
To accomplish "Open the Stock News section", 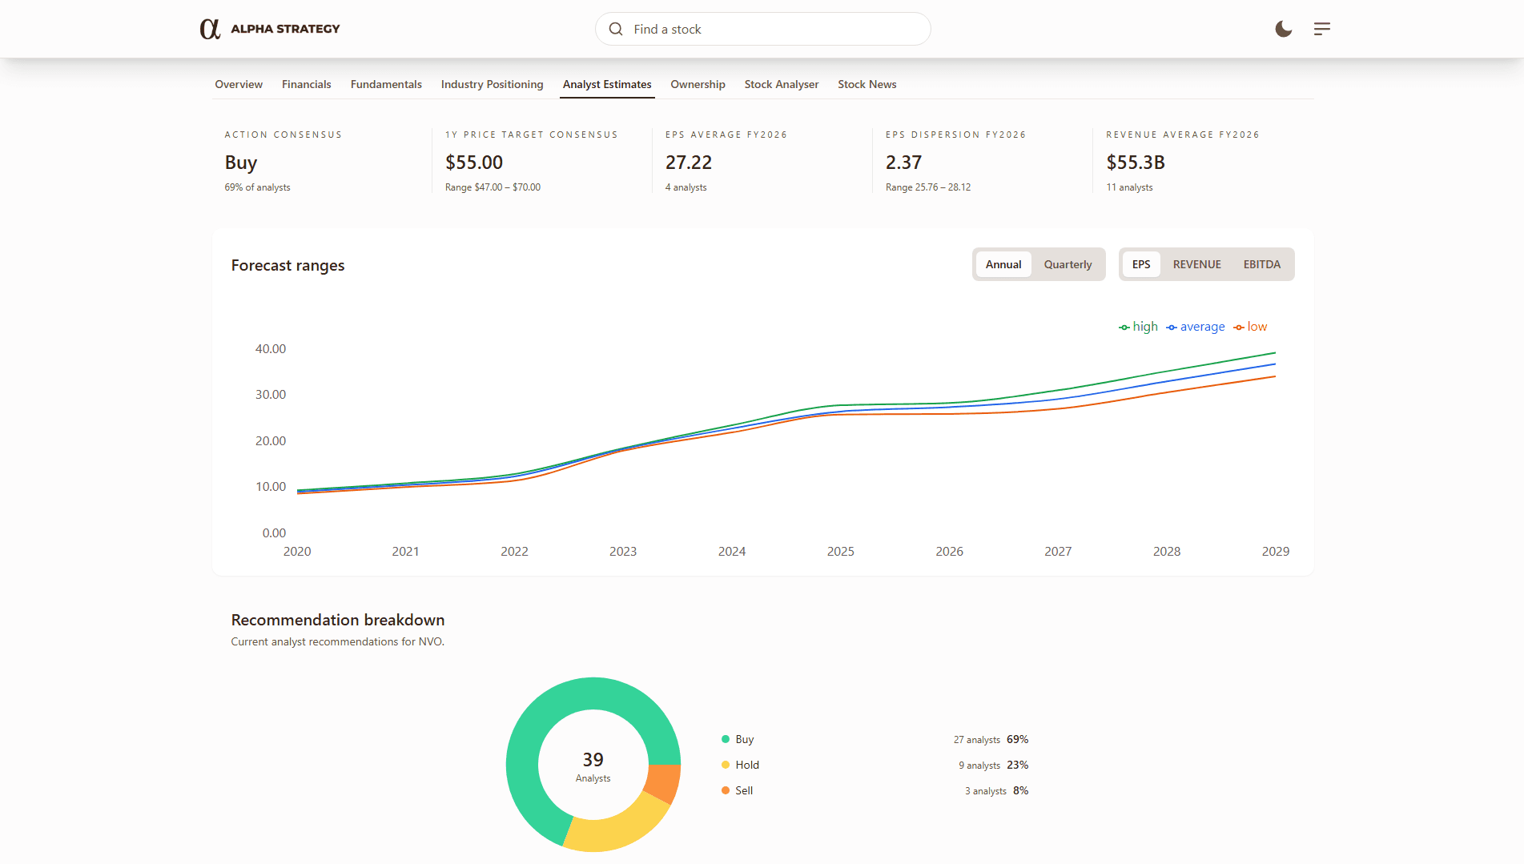I will click(867, 84).
